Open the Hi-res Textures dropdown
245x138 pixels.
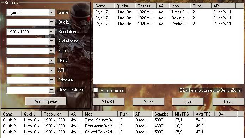(x=31, y=90)
